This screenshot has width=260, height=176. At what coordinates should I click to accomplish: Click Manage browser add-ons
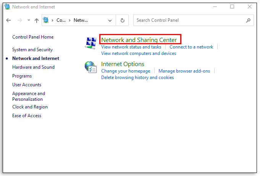coord(184,71)
